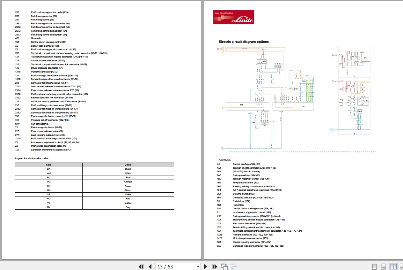The width and height of the screenshot is (403, 270).
Task: Click the line Electromagnetic brake (85-88)
Action: [46, 127]
